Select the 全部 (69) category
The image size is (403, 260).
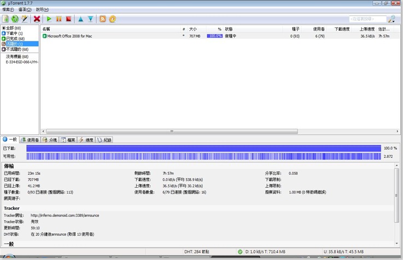[x=13, y=28]
